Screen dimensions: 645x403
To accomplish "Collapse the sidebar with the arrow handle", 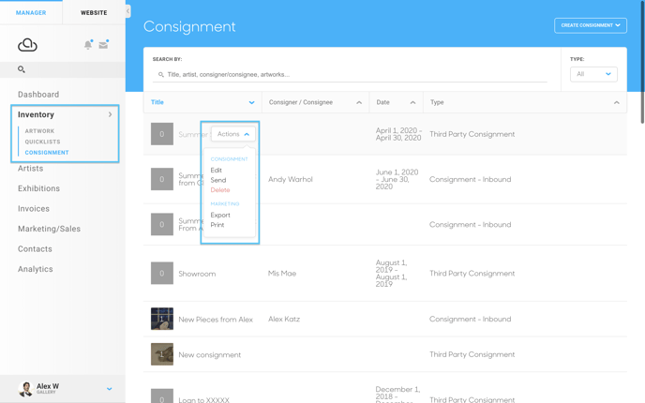I will 127,11.
